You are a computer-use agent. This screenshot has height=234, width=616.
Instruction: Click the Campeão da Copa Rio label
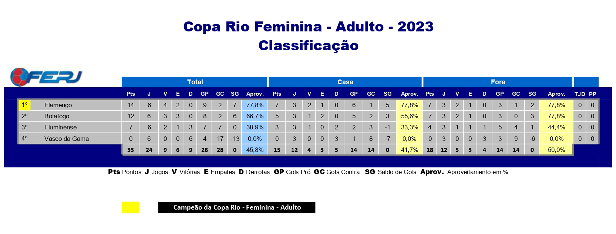pyautogui.click(x=237, y=207)
